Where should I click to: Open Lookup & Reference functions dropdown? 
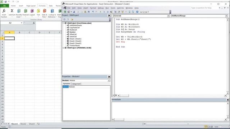pyautogui.click(x=52, y=13)
